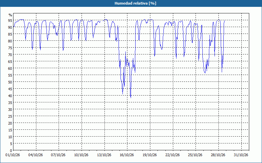Click the 40 y-axis label
262x163 pixels.
10,96
